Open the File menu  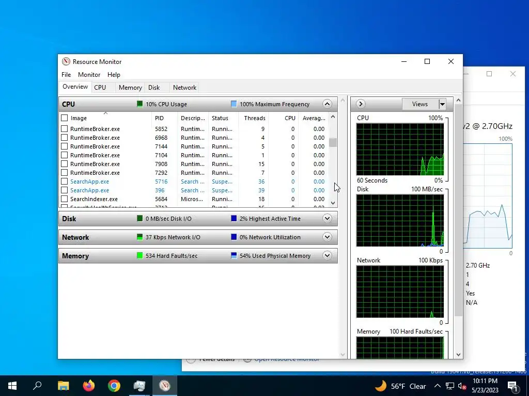click(66, 75)
